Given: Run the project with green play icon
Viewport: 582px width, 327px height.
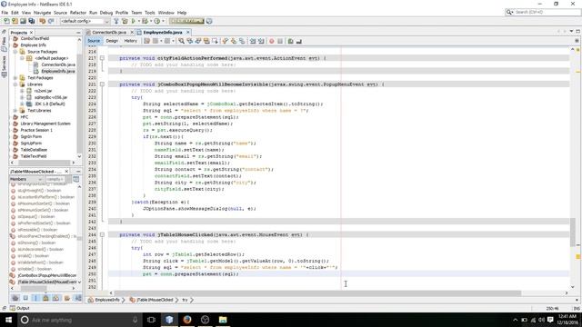Looking at the screenshot, I should [x=134, y=21].
